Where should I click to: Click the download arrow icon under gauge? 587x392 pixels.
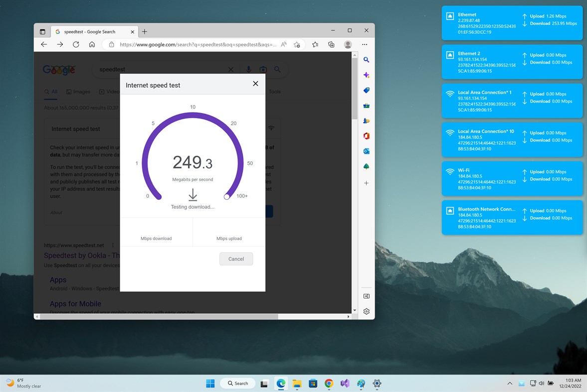[x=193, y=194]
